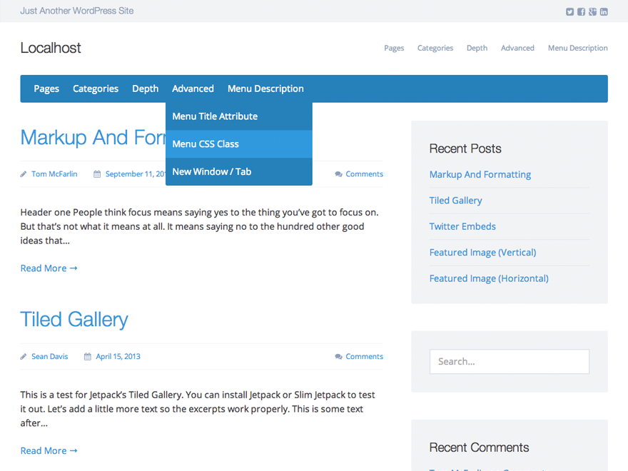
Task: Click comments bubble icon on Markup post
Action: [338, 174]
